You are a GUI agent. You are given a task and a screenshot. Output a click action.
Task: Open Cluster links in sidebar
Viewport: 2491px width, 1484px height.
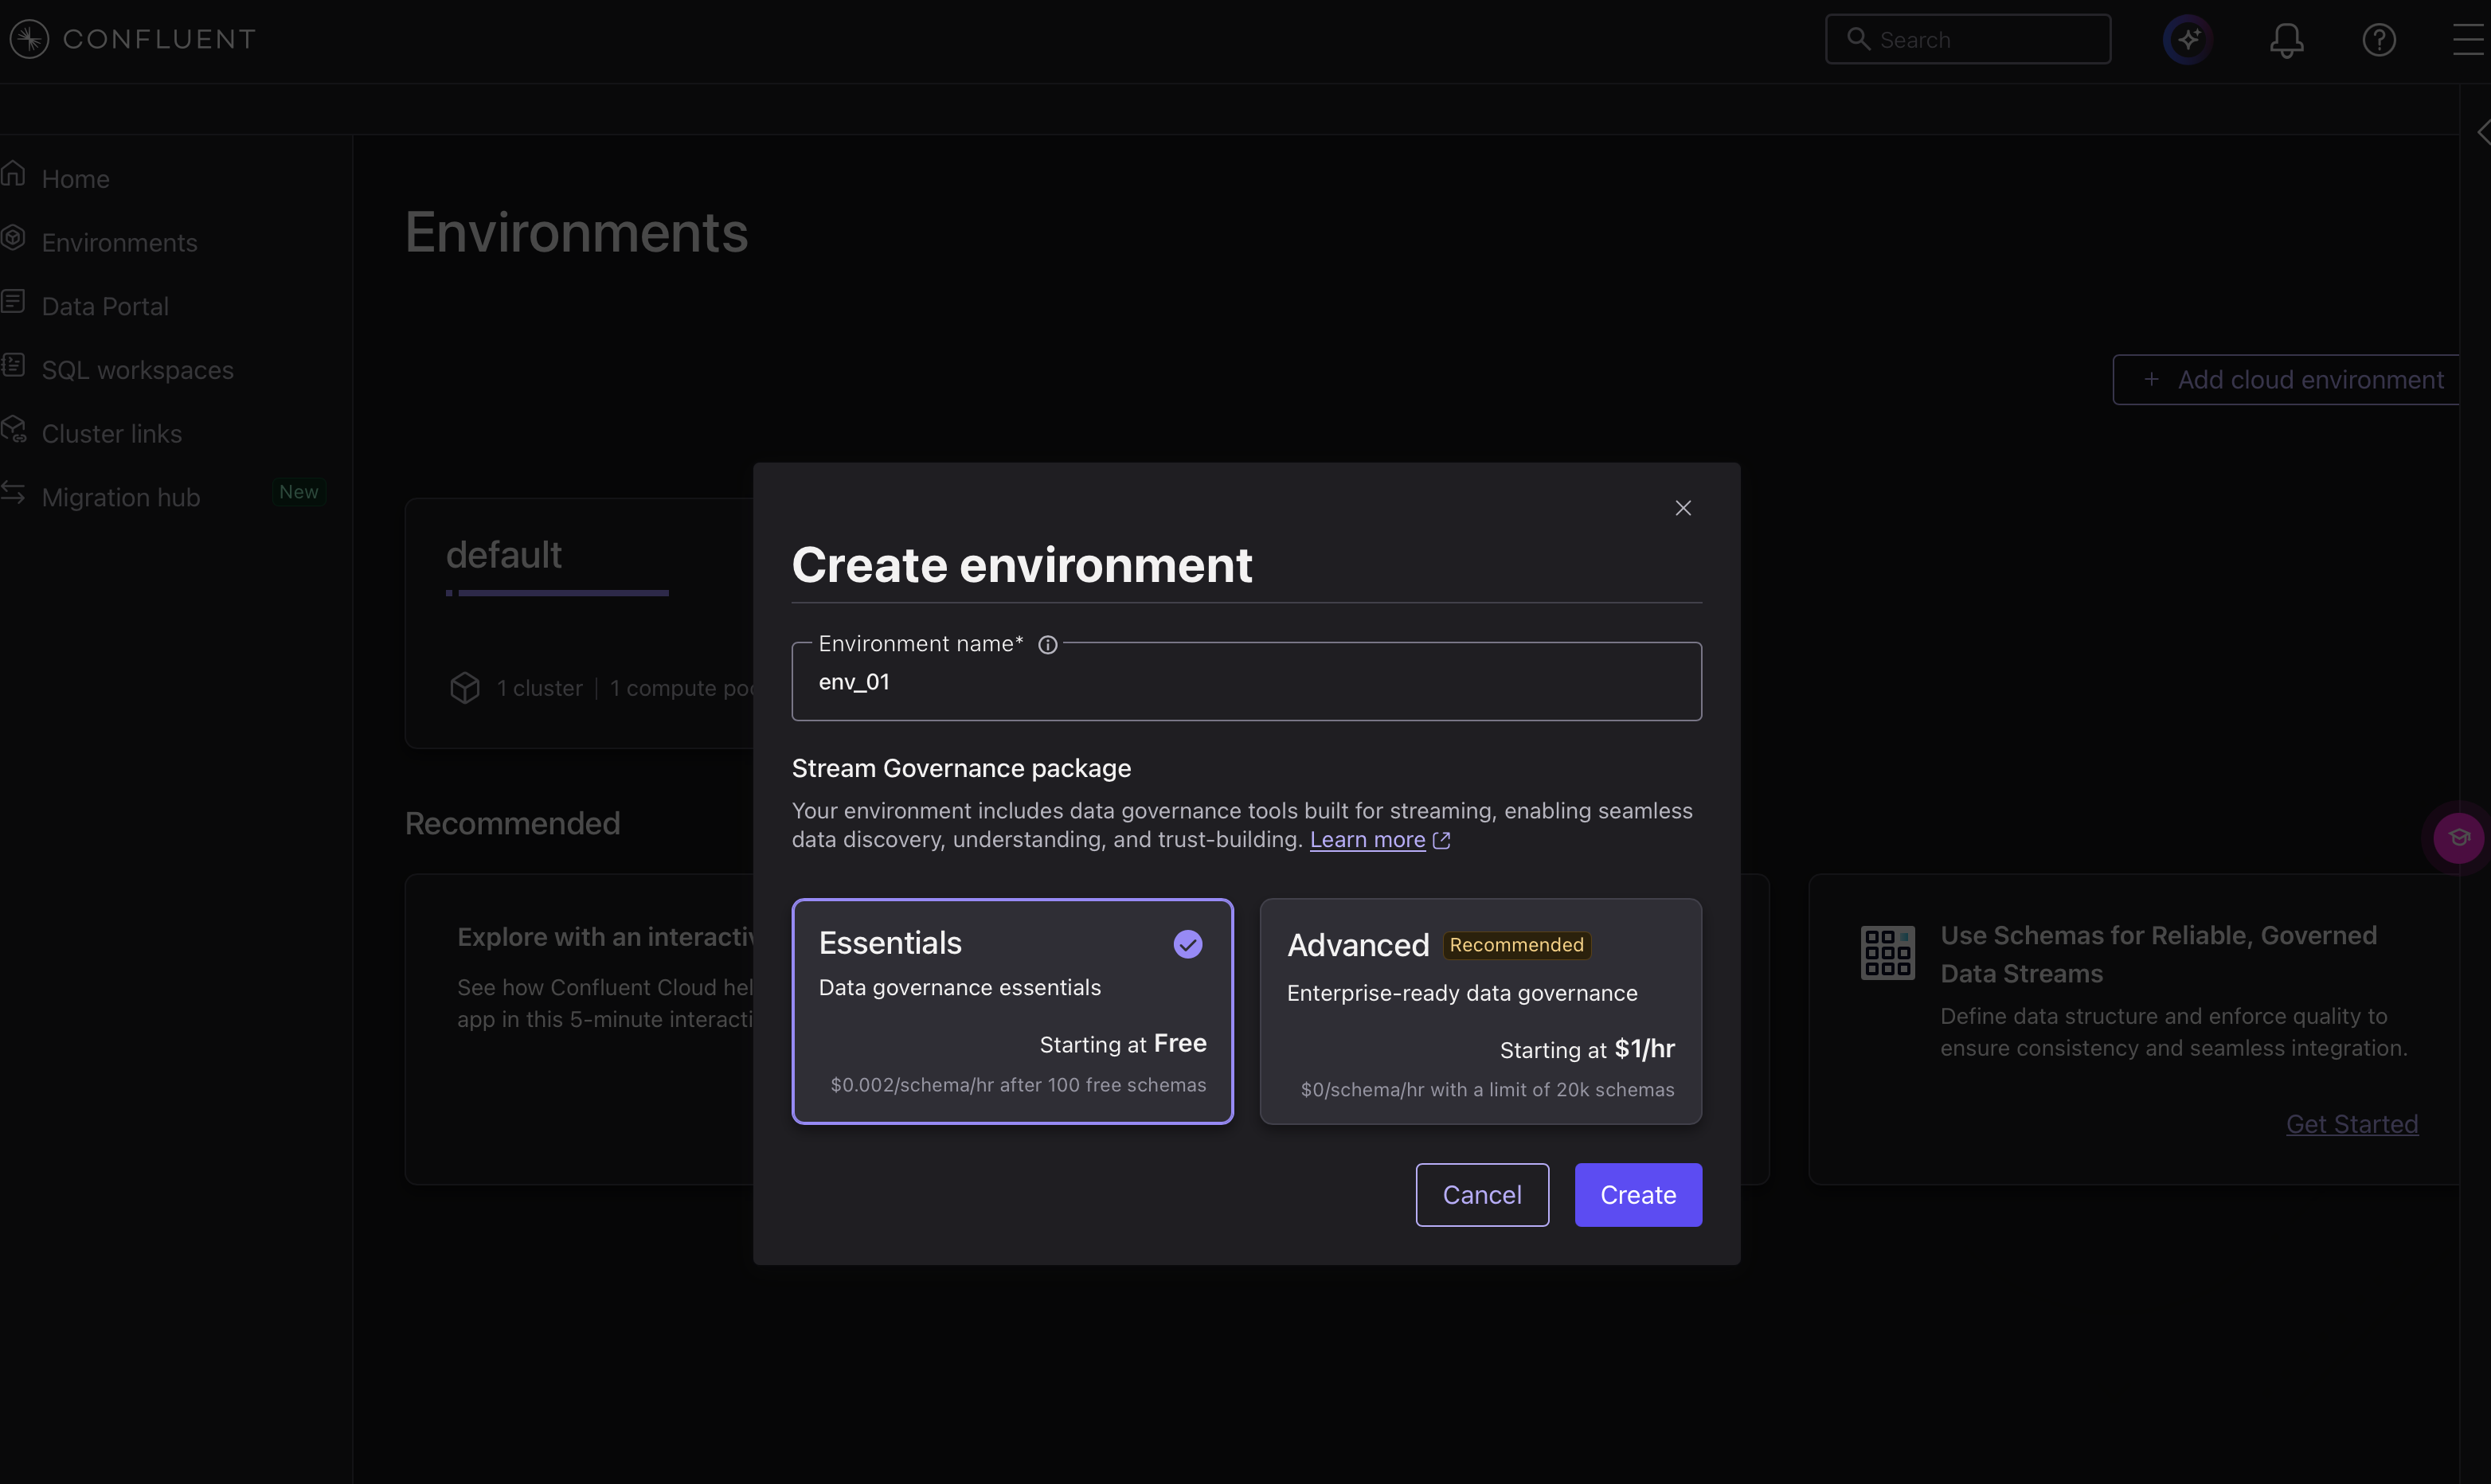111,434
